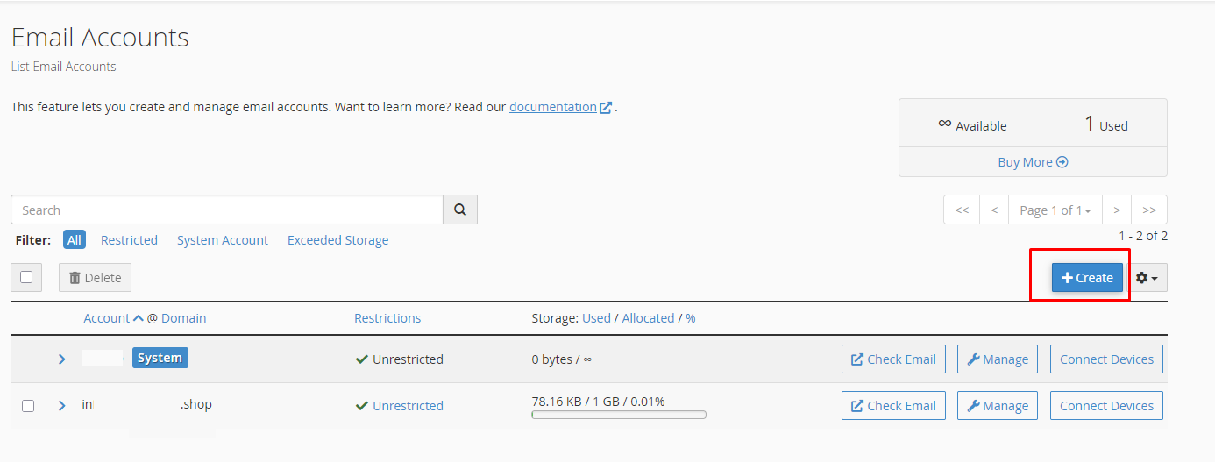The image size is (1215, 462).
Task: Go to last page with >> button
Action: pos(1149,210)
